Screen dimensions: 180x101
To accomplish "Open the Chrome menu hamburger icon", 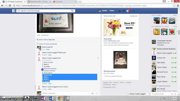I will [x=178, y=5].
